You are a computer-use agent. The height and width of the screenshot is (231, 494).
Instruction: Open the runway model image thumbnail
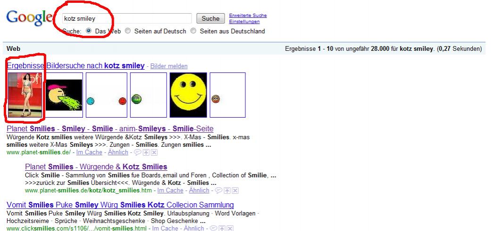pos(25,95)
